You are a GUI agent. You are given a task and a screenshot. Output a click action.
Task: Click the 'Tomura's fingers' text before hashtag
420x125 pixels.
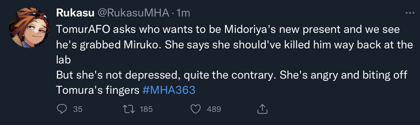point(98,90)
